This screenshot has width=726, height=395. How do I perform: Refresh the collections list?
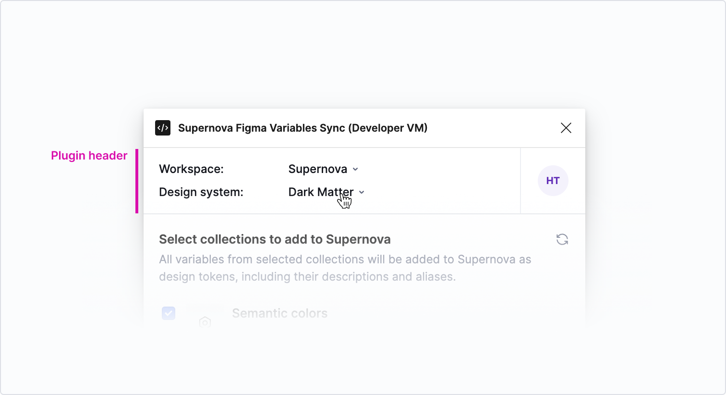pyautogui.click(x=562, y=239)
